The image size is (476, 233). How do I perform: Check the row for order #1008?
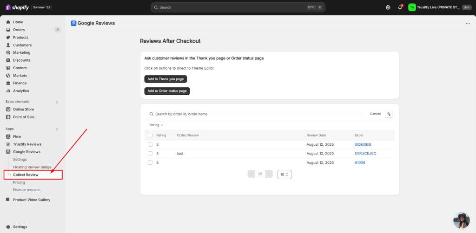[x=150, y=162]
